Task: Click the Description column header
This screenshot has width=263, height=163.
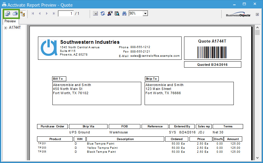Action: (125, 139)
